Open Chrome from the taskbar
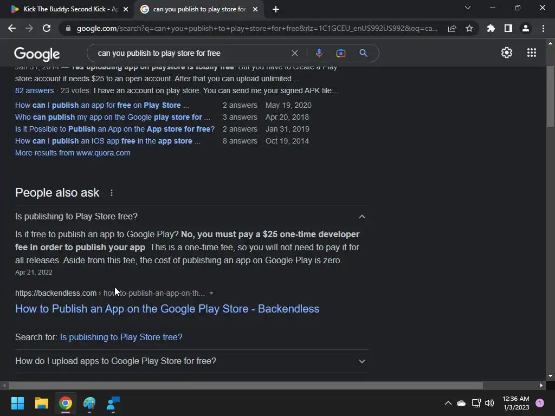The image size is (555, 416). point(66,403)
